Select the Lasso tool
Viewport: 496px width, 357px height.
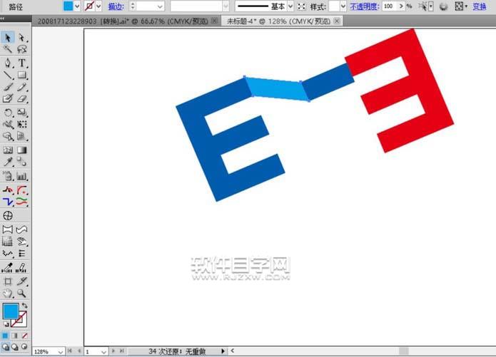[21, 49]
